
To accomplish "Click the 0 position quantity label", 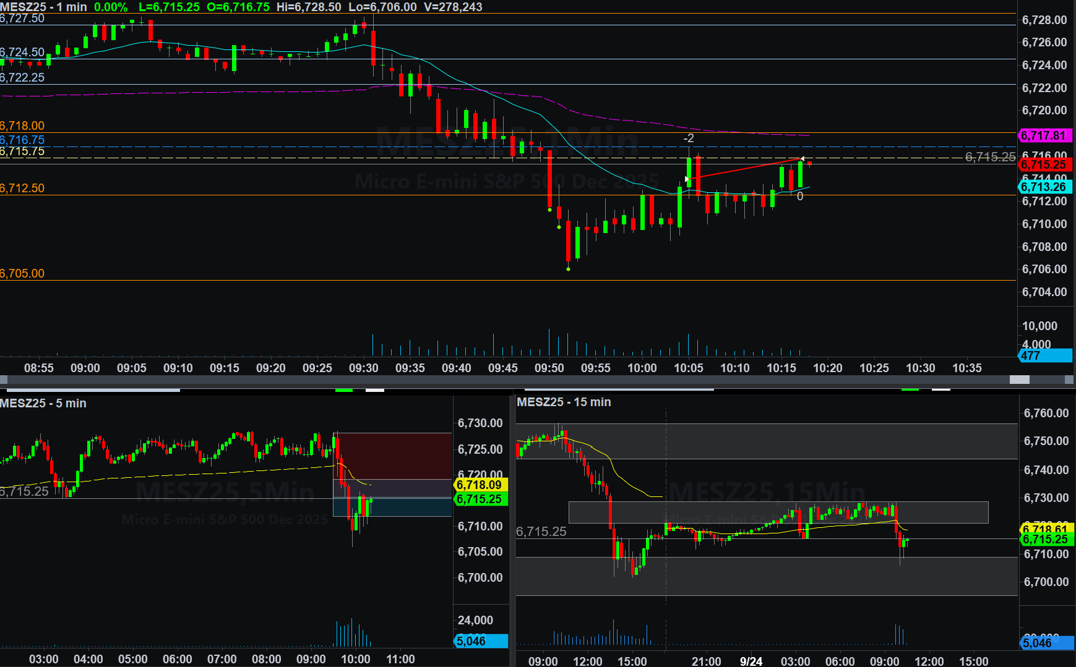I will (800, 197).
